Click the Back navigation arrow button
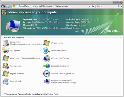Screen dimensions: 124x97 [3, 6]
